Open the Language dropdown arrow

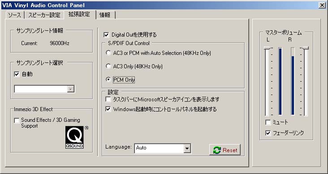tap(187, 149)
